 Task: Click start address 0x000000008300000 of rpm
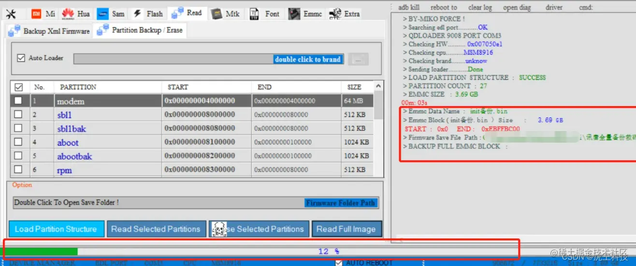(200, 170)
